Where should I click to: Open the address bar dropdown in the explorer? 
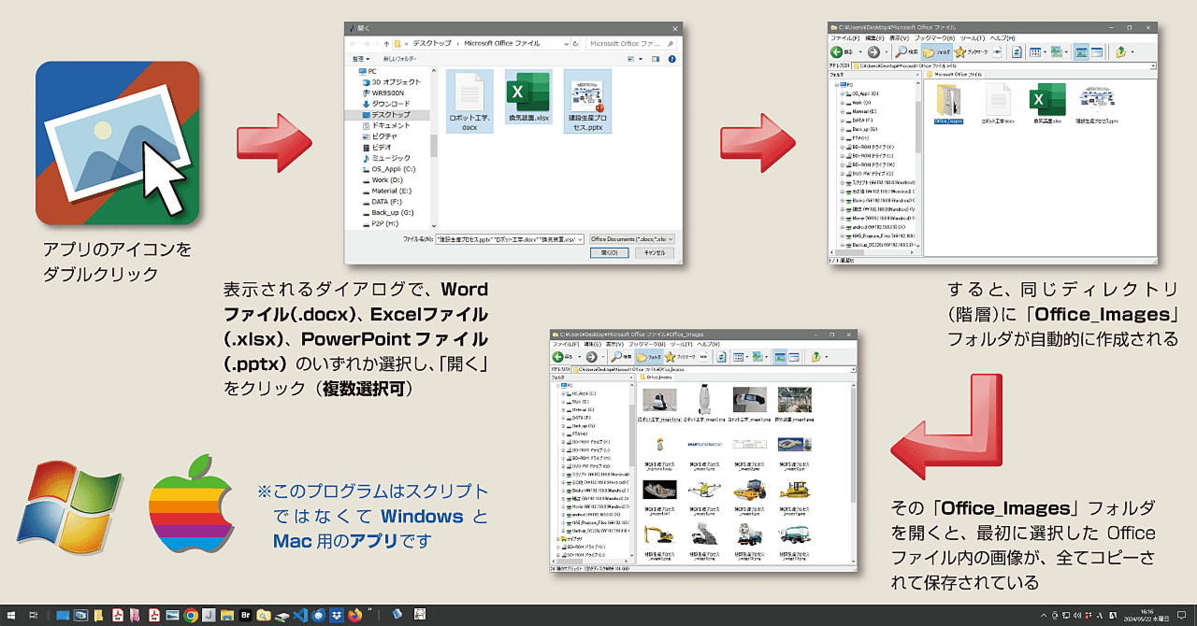pyautogui.click(x=1155, y=64)
